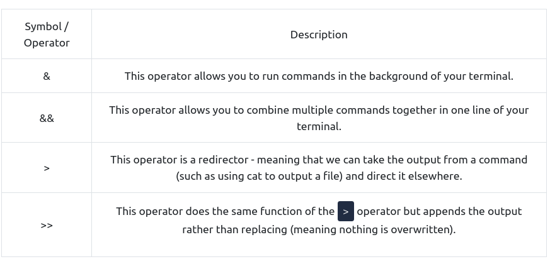
Task: Click the word "replacing" in the >> description
Action: [263, 229]
